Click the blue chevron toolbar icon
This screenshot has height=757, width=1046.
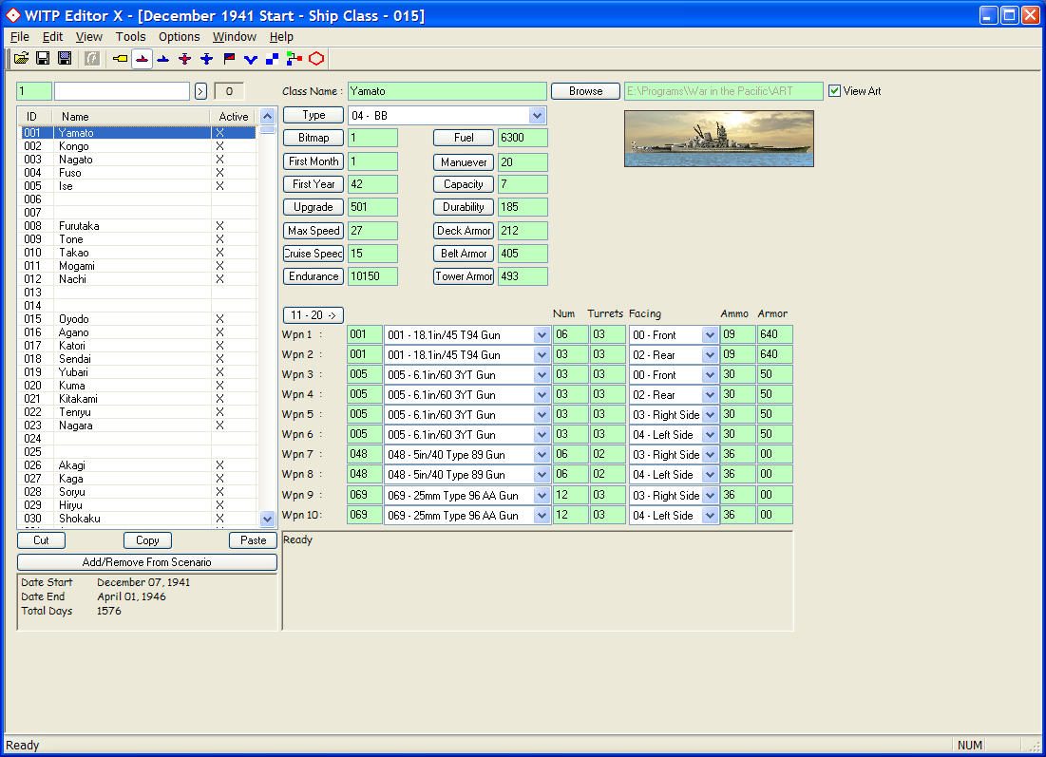coord(251,59)
